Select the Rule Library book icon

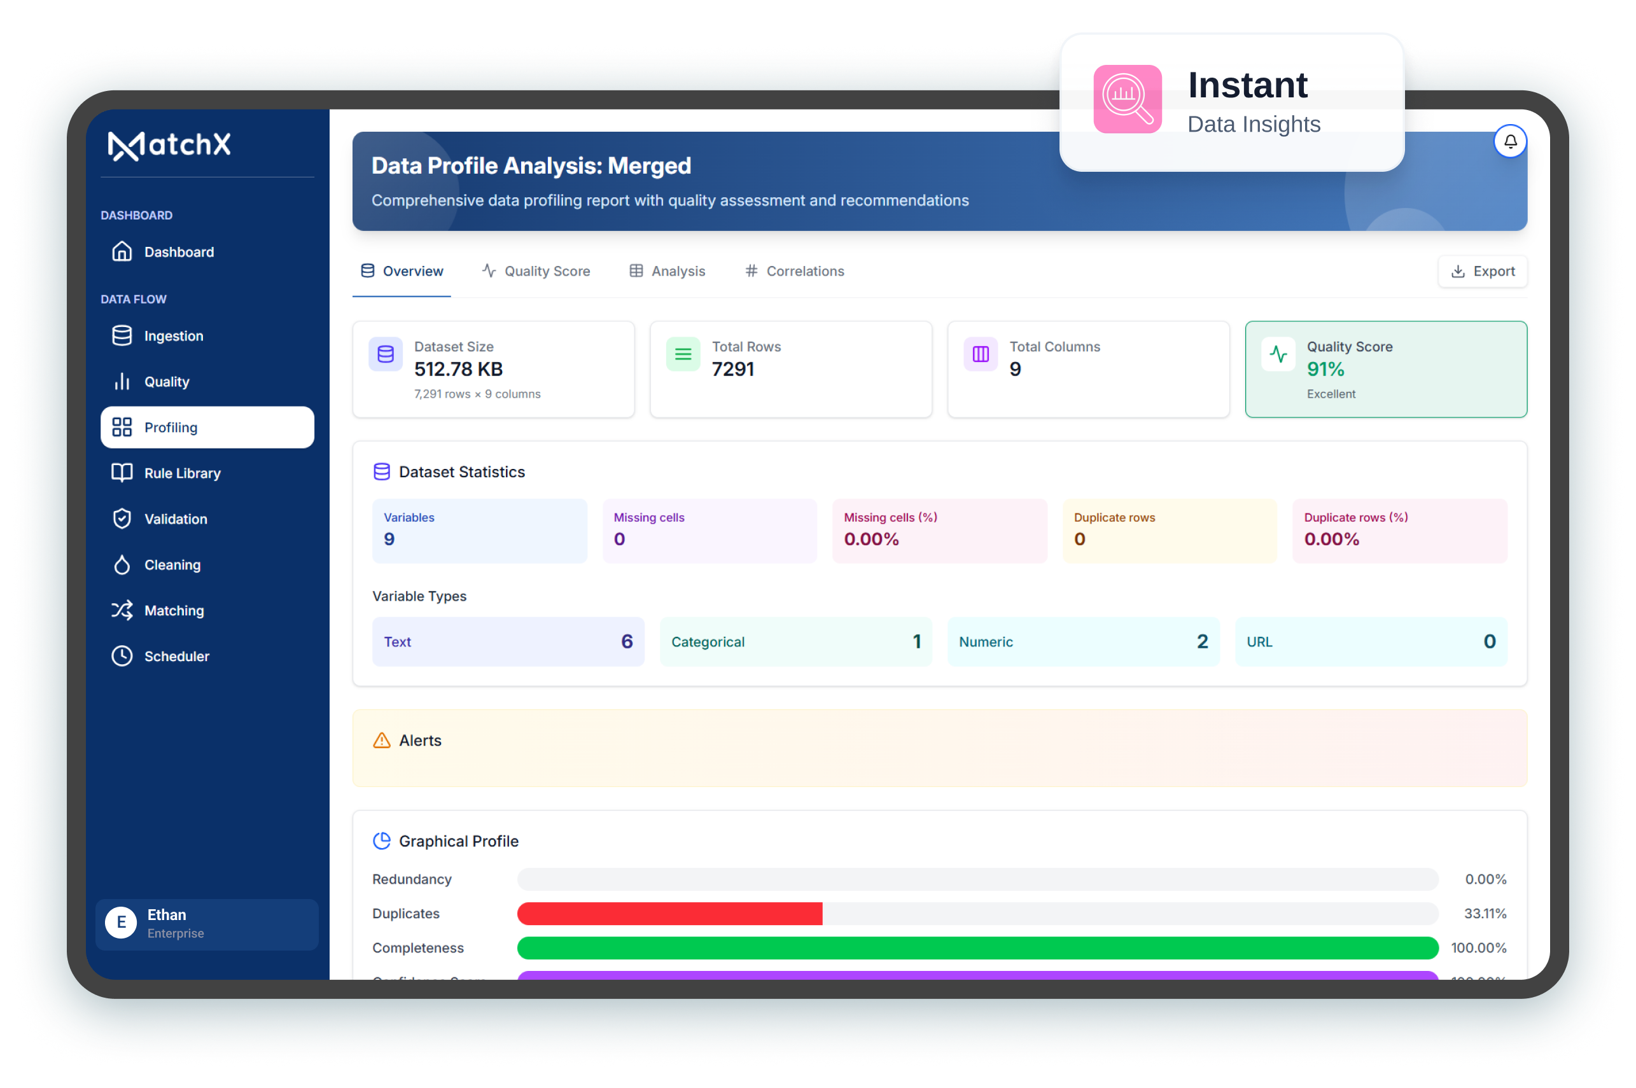122,473
